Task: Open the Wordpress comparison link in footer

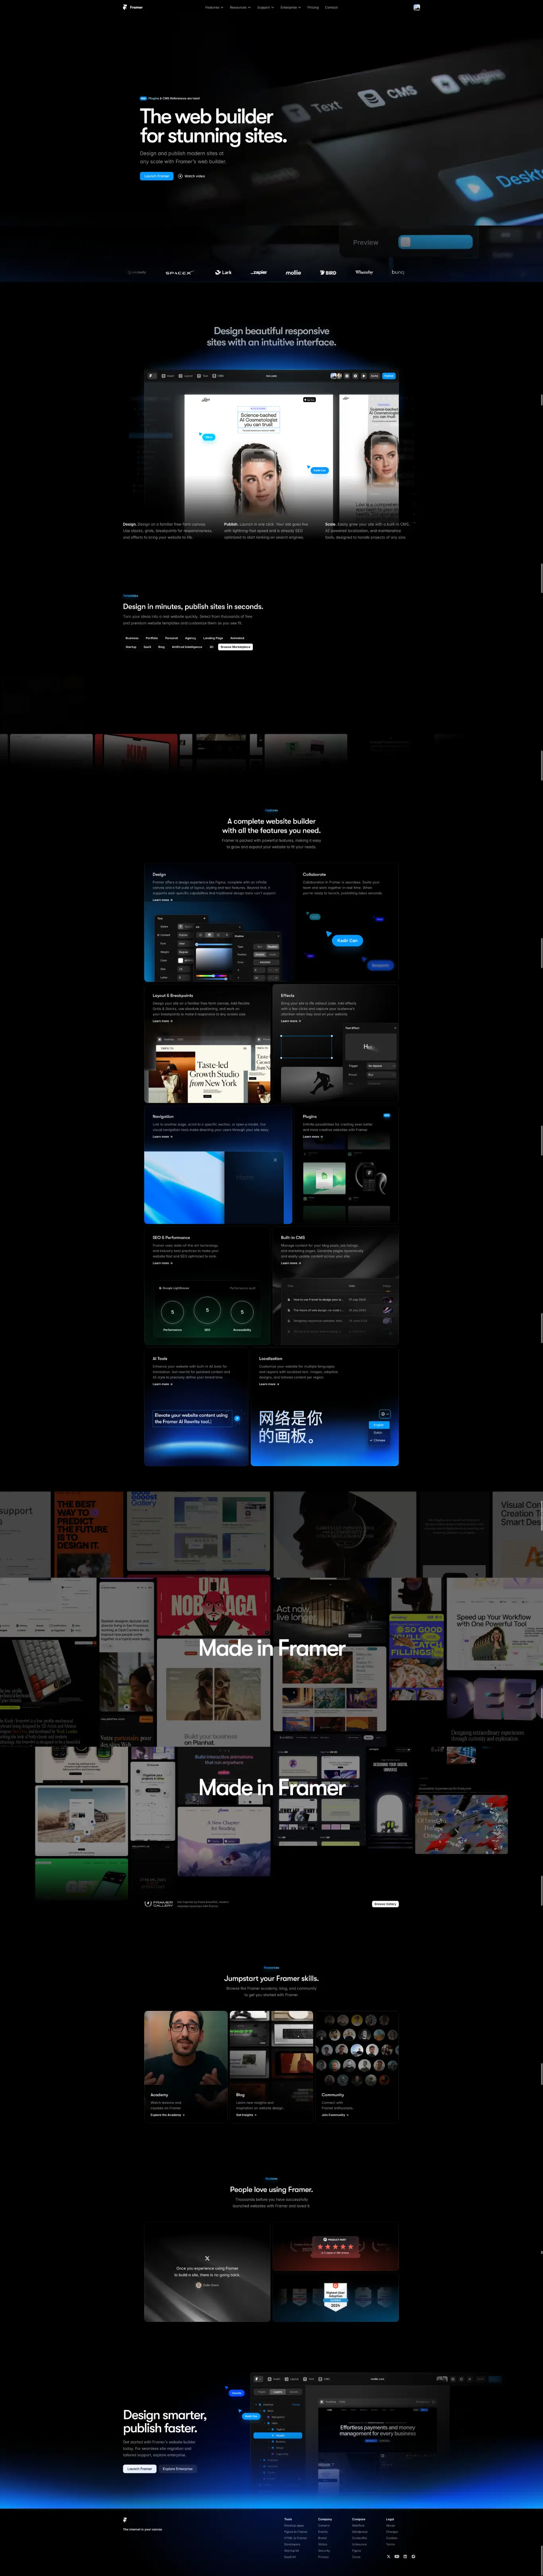Action: pos(359,2532)
